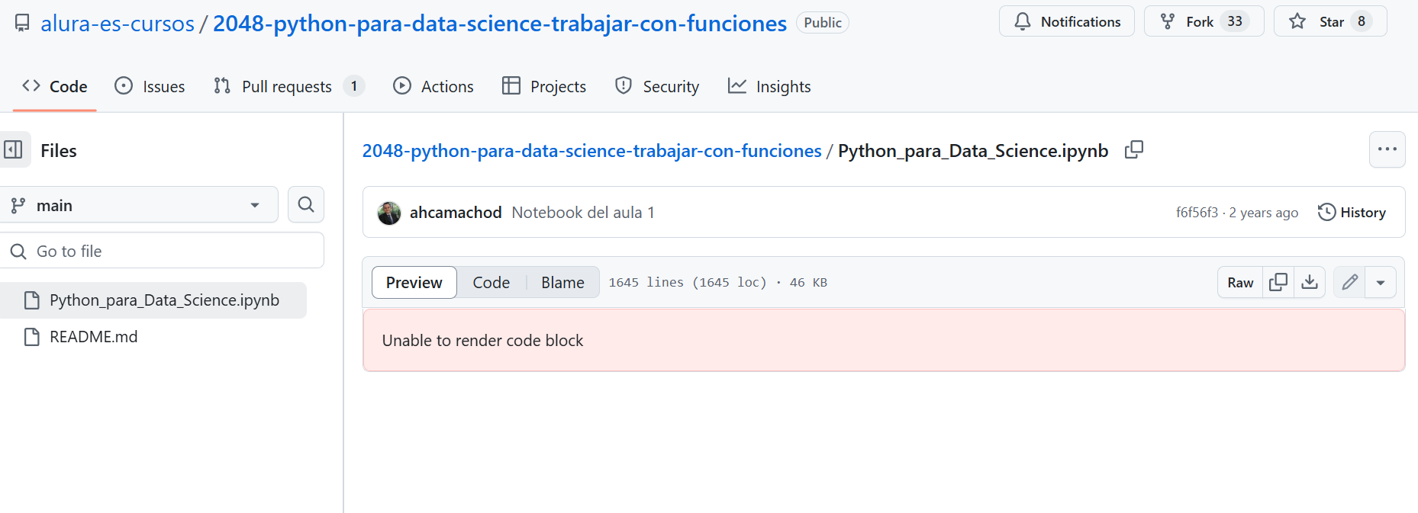The image size is (1418, 513).
Task: Focus the Go to file search field
Action: (x=162, y=251)
